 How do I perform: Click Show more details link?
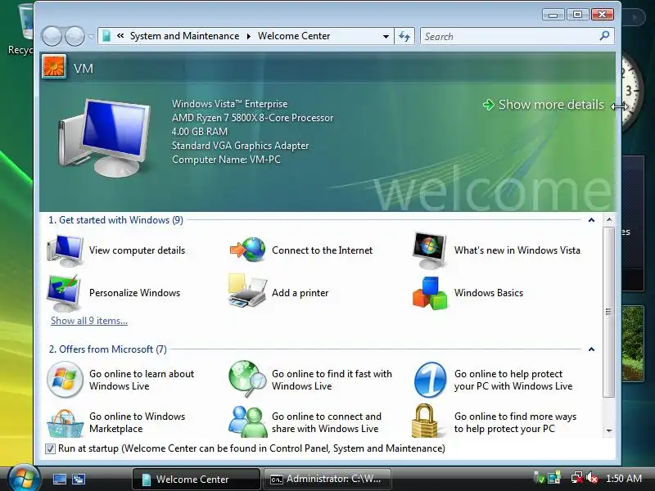[543, 105]
